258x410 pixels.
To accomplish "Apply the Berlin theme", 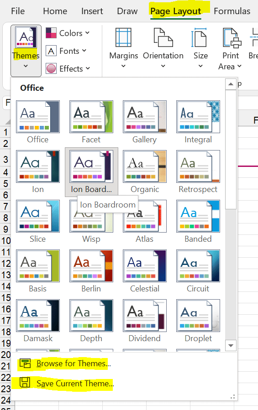I will coord(91,271).
